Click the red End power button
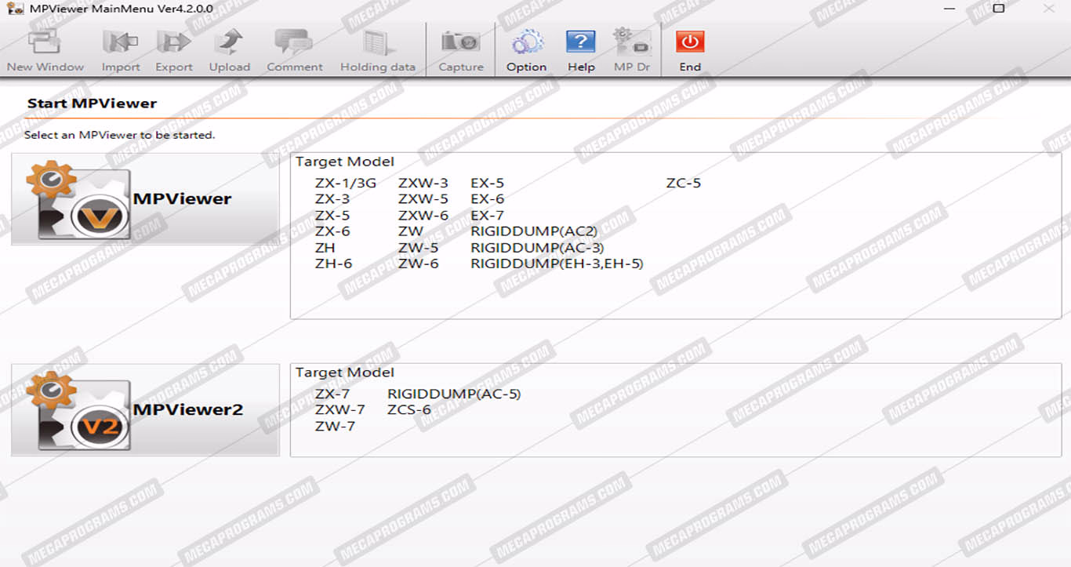1071x567 pixels. coord(690,50)
